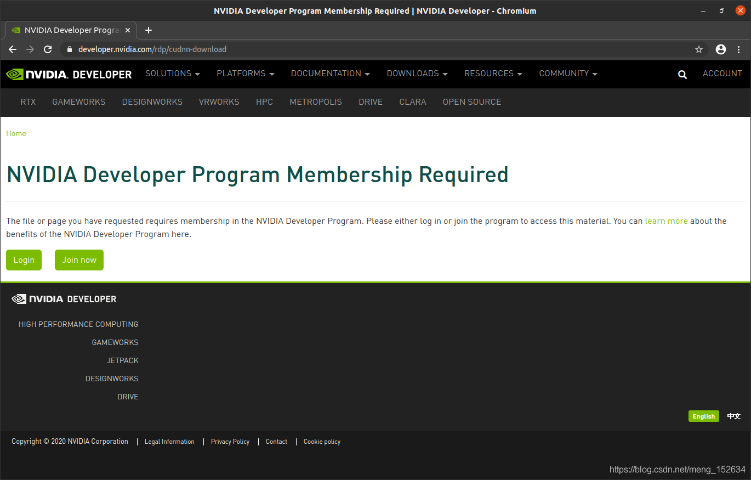Select Drive in the secondary navigation
Screen dimensions: 751x480
click(x=371, y=101)
